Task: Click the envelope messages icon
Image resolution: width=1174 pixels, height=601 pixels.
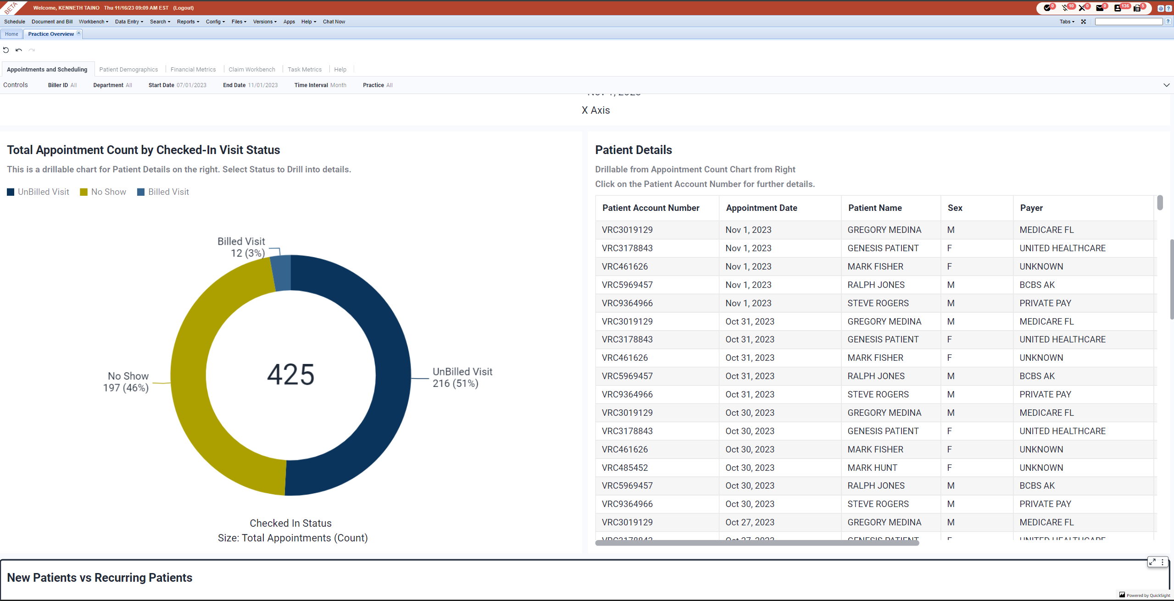Action: 1100,8
